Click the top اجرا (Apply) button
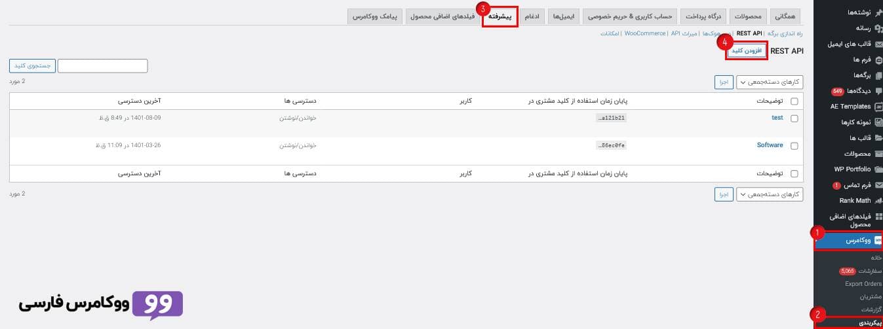This screenshot has width=883, height=329. [x=724, y=82]
